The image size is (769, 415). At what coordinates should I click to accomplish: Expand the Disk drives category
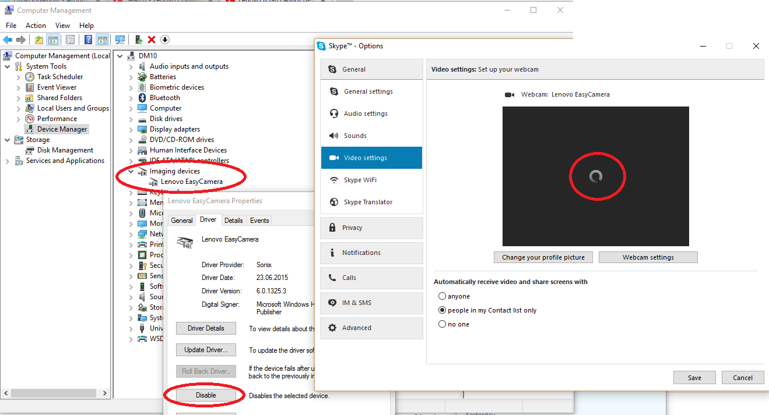(x=131, y=119)
